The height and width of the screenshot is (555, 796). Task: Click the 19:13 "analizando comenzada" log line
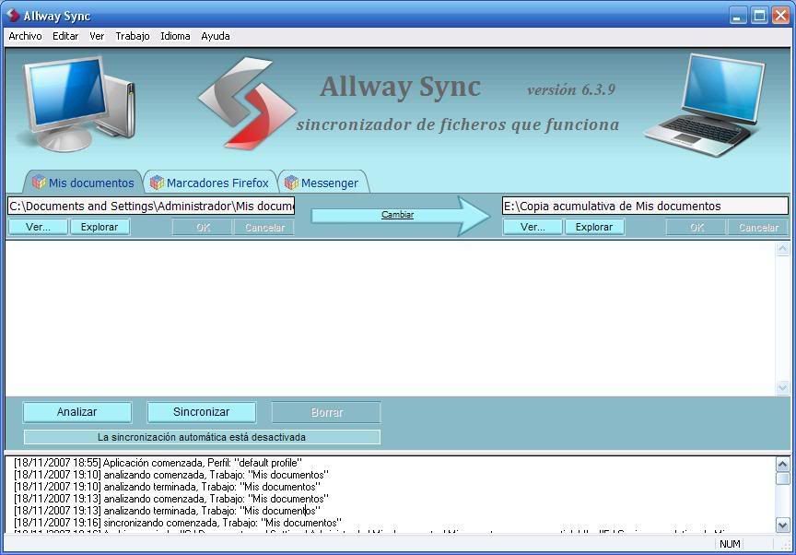click(x=171, y=499)
